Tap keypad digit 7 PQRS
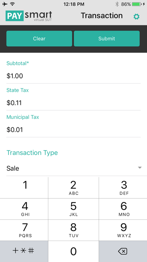The image size is (147, 262). point(24,230)
